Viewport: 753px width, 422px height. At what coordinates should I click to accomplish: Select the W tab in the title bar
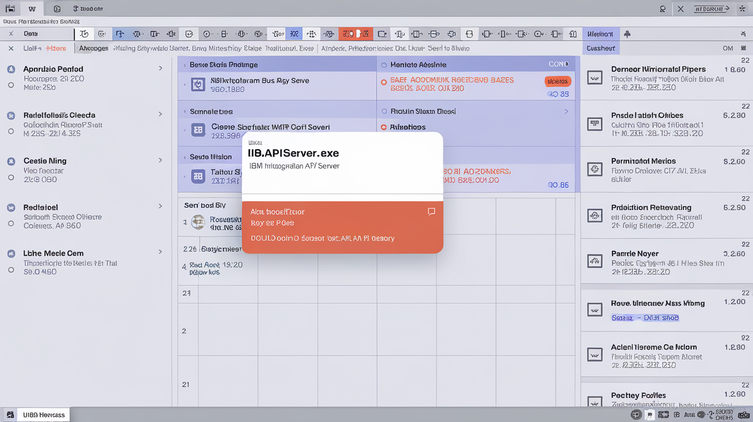pyautogui.click(x=32, y=9)
